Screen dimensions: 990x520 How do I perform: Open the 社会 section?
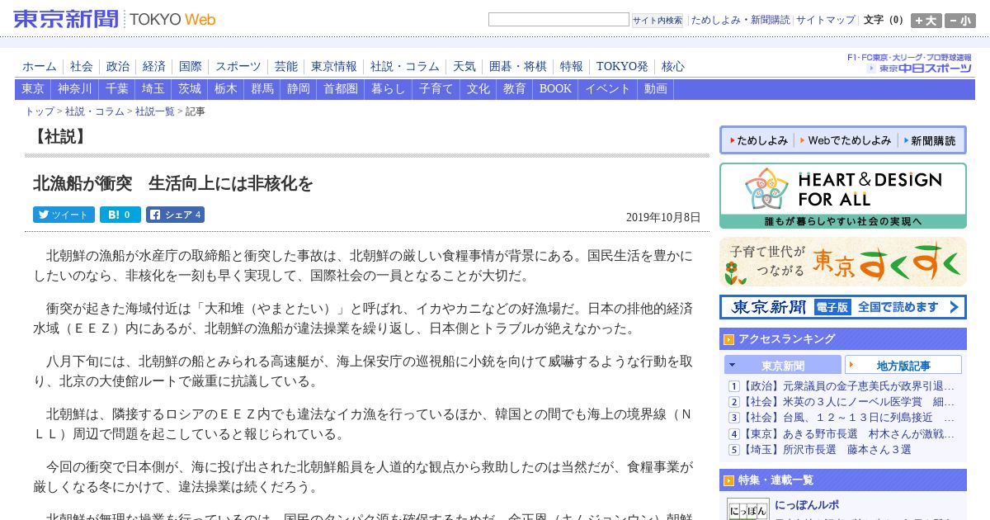(x=82, y=66)
